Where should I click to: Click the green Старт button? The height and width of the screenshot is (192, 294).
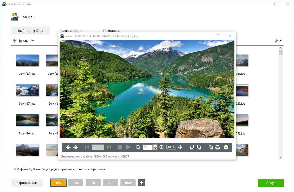pyautogui.click(x=271, y=183)
